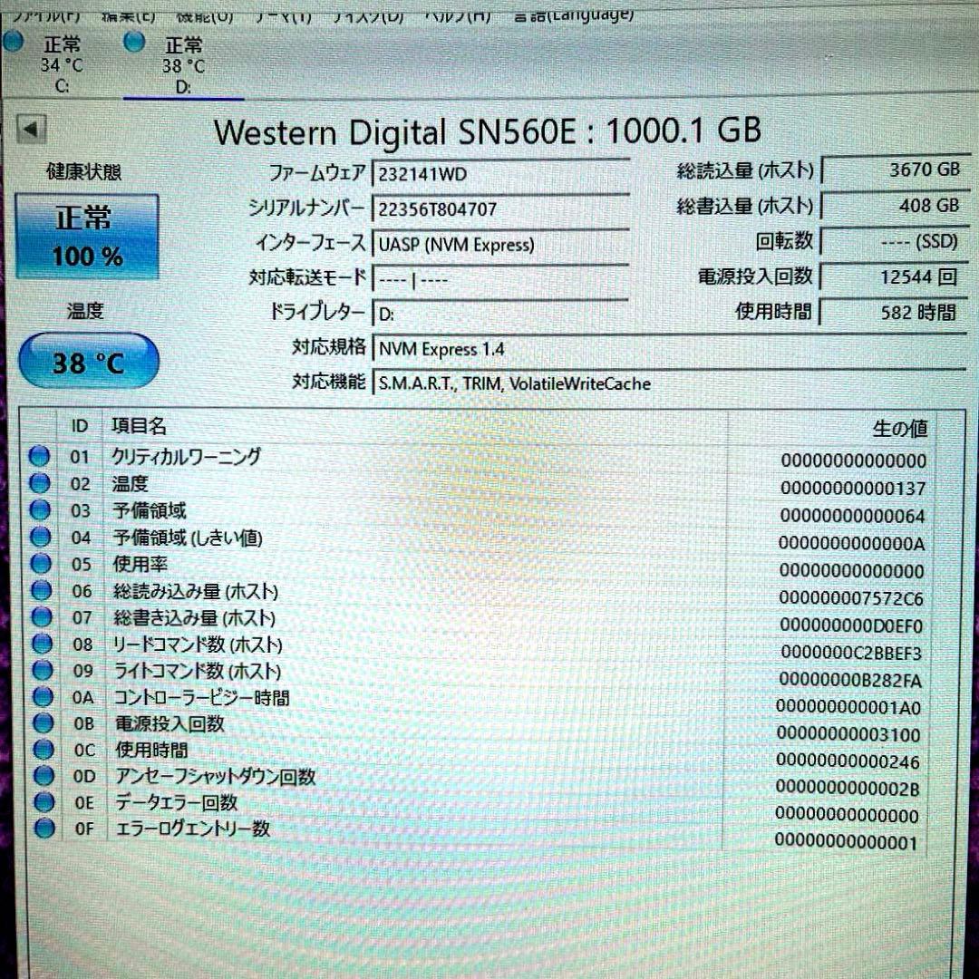
Task: Click the 正常 100% health status button
Action: pos(87,237)
